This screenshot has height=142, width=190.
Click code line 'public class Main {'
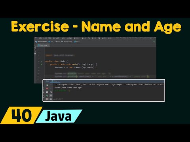[x=57, y=61]
